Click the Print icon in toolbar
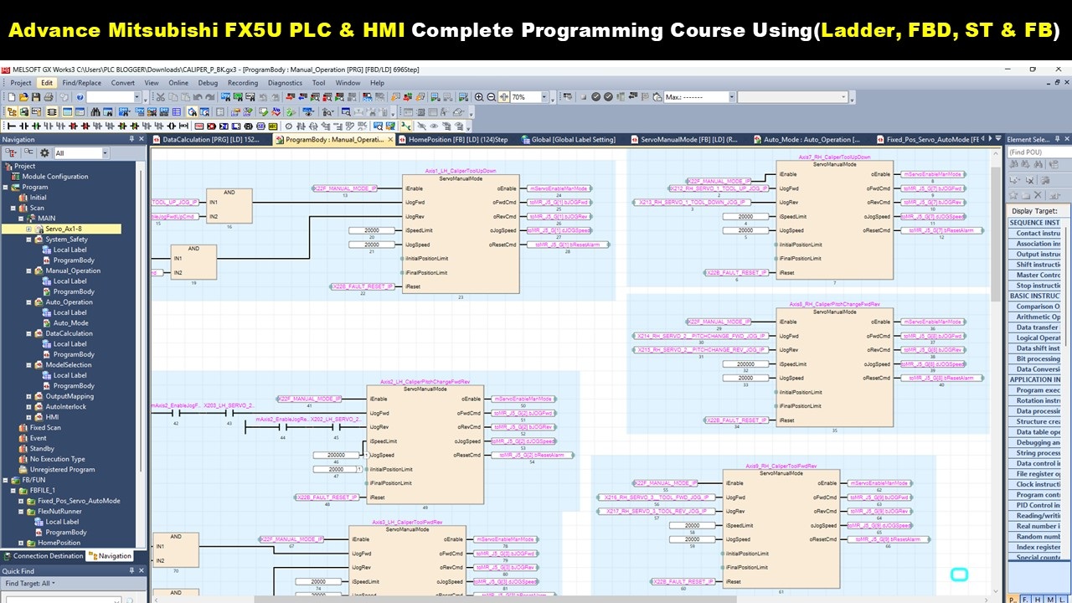 (x=49, y=96)
